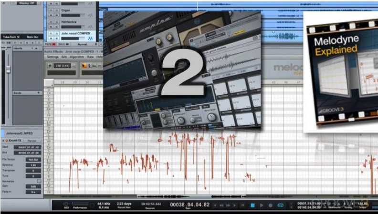Toggle the Loop button in transport
The image size is (378, 214).
coord(280,205)
